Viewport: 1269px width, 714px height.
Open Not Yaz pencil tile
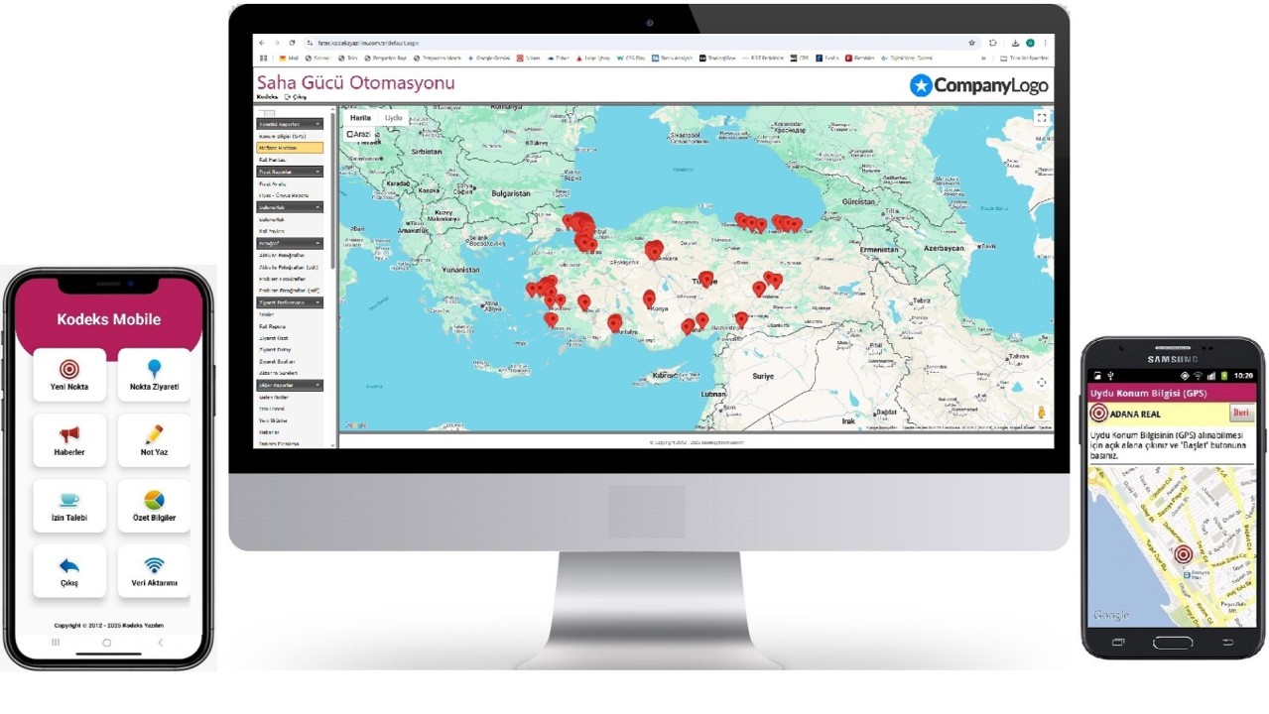[155, 435]
